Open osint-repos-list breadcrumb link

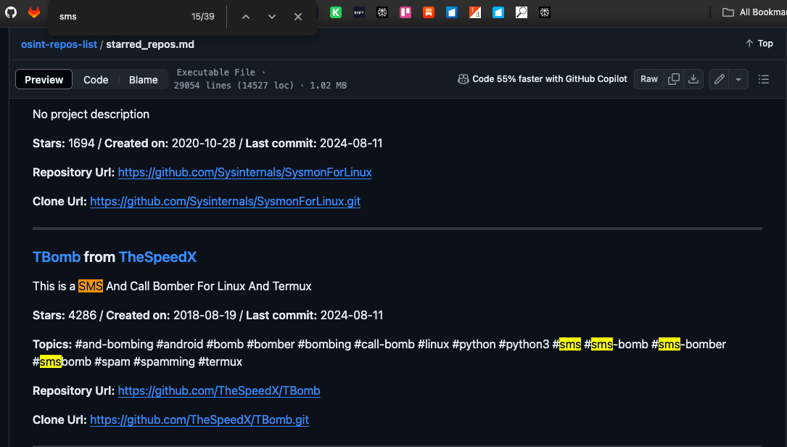pyautogui.click(x=59, y=44)
